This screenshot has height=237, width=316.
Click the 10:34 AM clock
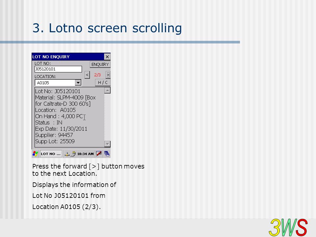click(86, 154)
